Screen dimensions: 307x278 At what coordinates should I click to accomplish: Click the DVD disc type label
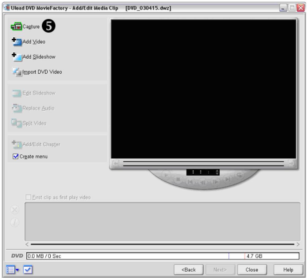tap(17, 256)
